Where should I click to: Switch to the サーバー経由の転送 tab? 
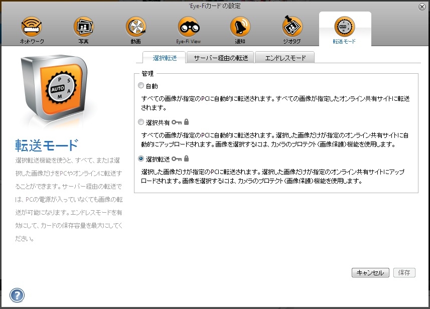(220, 58)
